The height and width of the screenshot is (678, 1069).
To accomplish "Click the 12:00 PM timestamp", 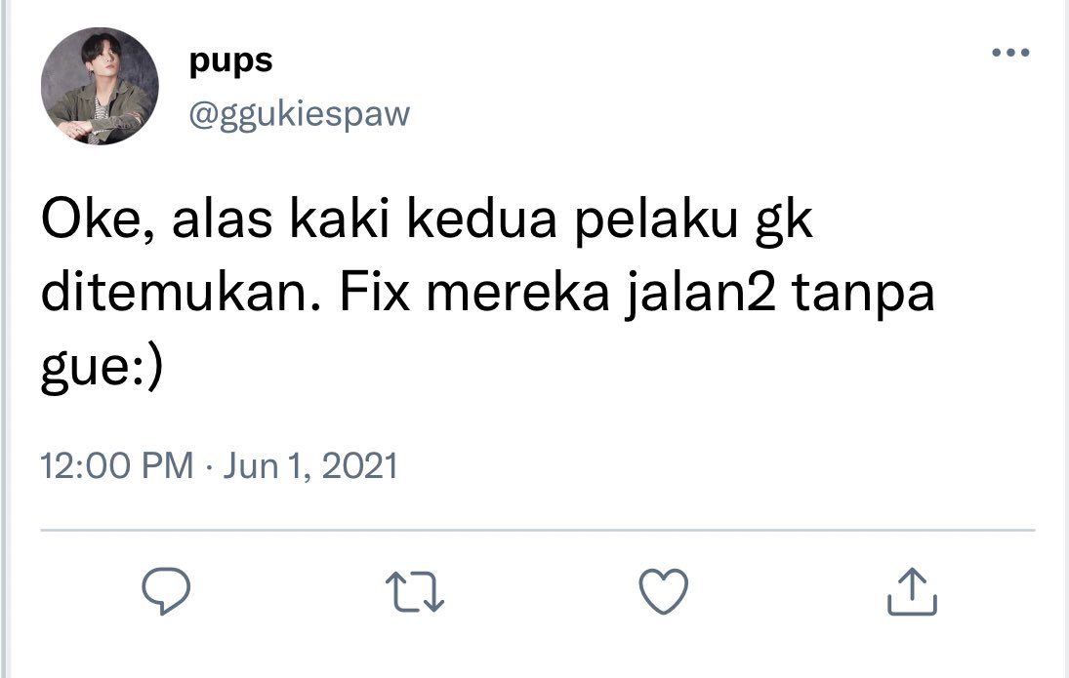I will [x=117, y=466].
